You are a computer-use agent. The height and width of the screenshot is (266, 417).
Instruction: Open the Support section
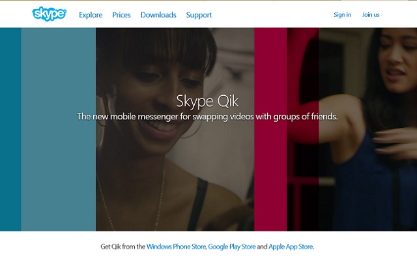199,15
